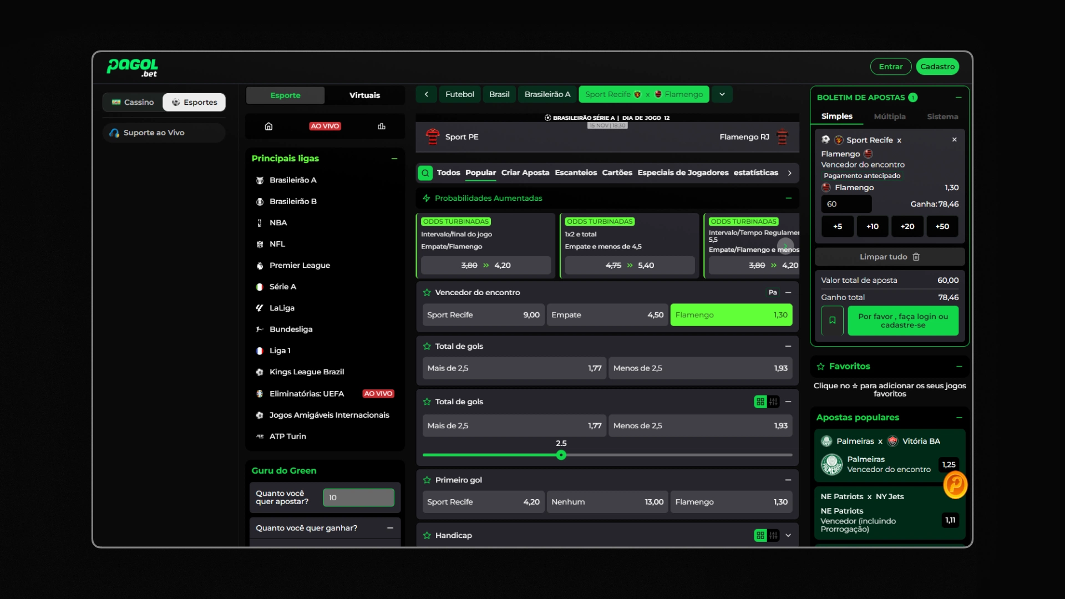Screen dimensions: 1065x599
Task: Favorite the Vencedor do encontro market star
Action: pyautogui.click(x=427, y=292)
